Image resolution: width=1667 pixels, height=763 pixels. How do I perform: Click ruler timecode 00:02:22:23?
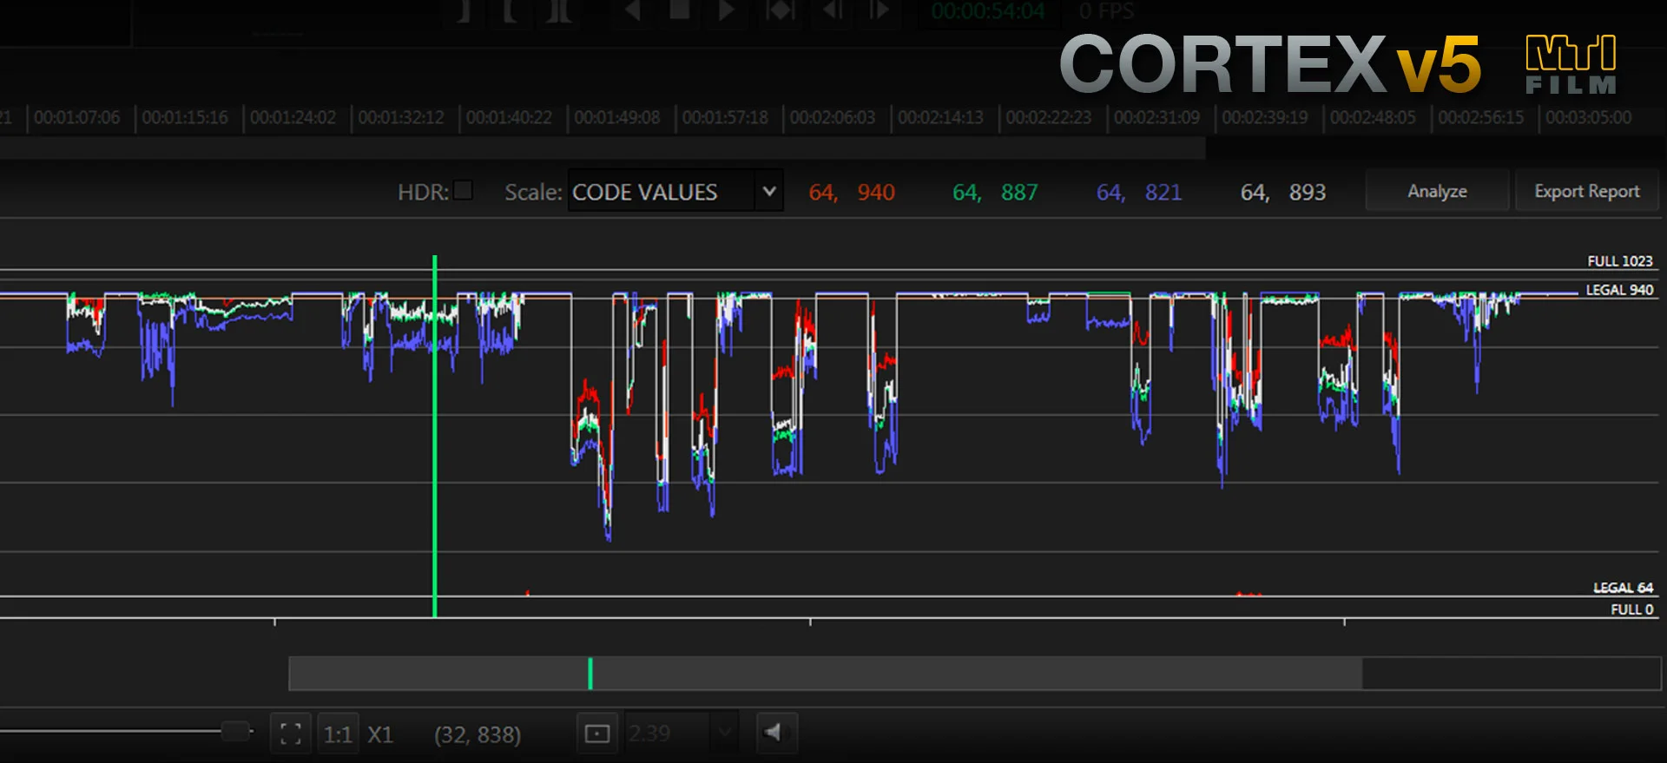click(x=1049, y=117)
